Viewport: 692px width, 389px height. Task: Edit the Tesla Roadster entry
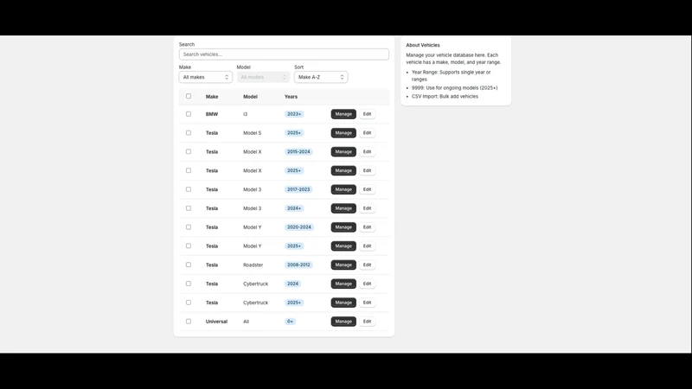pos(367,265)
